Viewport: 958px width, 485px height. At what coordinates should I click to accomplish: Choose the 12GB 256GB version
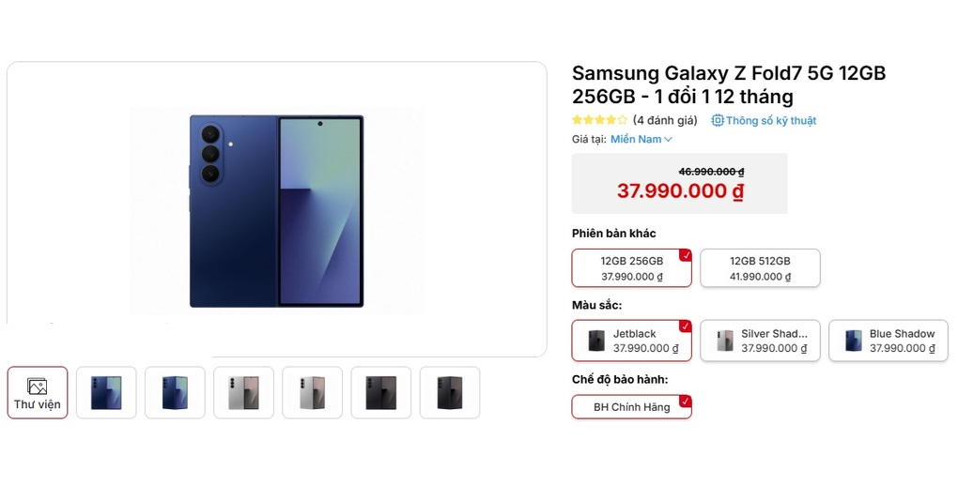pos(631,268)
